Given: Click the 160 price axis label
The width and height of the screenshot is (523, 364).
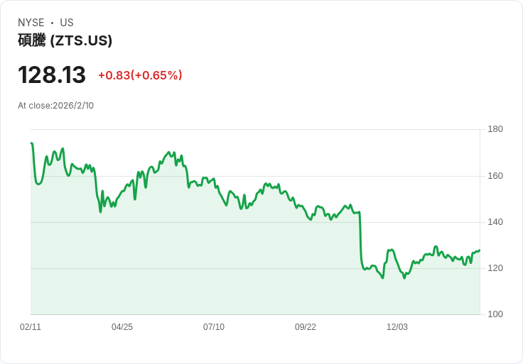Looking at the screenshot, I should point(495,176).
